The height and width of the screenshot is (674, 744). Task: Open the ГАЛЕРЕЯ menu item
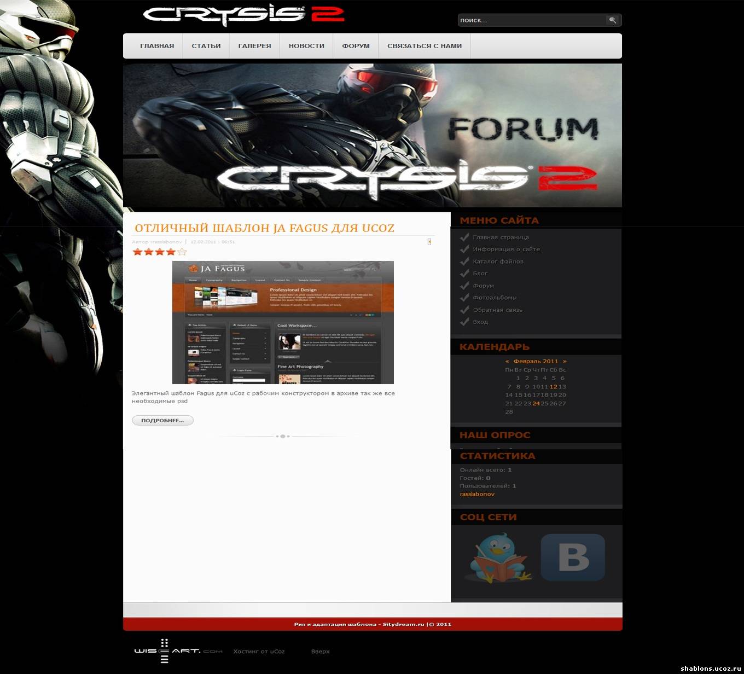(254, 46)
